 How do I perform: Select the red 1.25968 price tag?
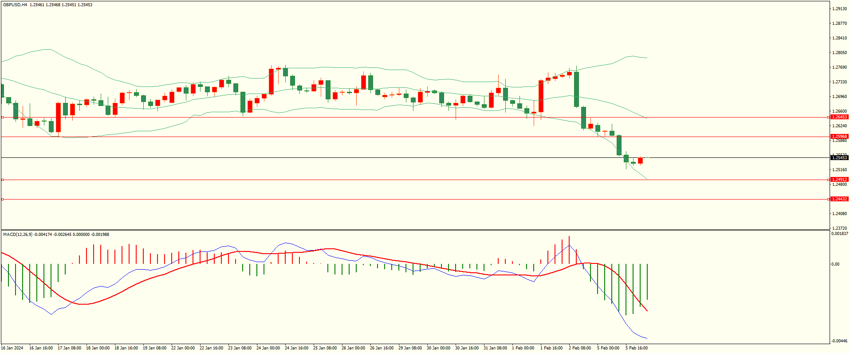click(x=839, y=137)
